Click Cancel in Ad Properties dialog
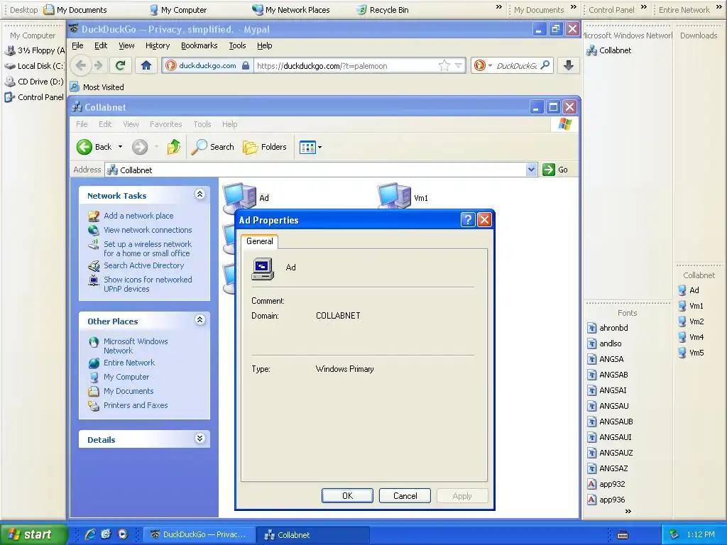The width and height of the screenshot is (727, 545). (405, 496)
